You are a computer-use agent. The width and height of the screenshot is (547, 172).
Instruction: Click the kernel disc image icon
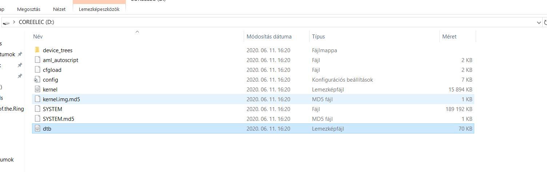(37, 89)
